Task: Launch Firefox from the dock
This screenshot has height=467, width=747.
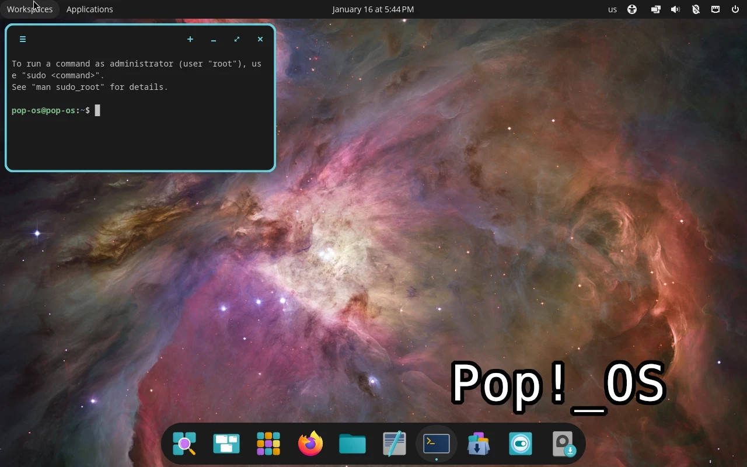Action: (310, 444)
